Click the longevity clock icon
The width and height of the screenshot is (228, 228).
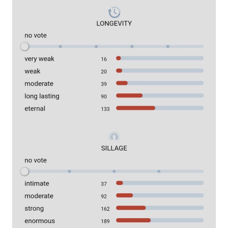tap(114, 12)
